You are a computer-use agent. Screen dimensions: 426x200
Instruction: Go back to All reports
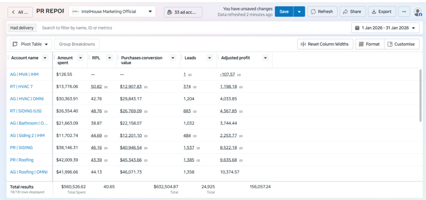point(20,12)
